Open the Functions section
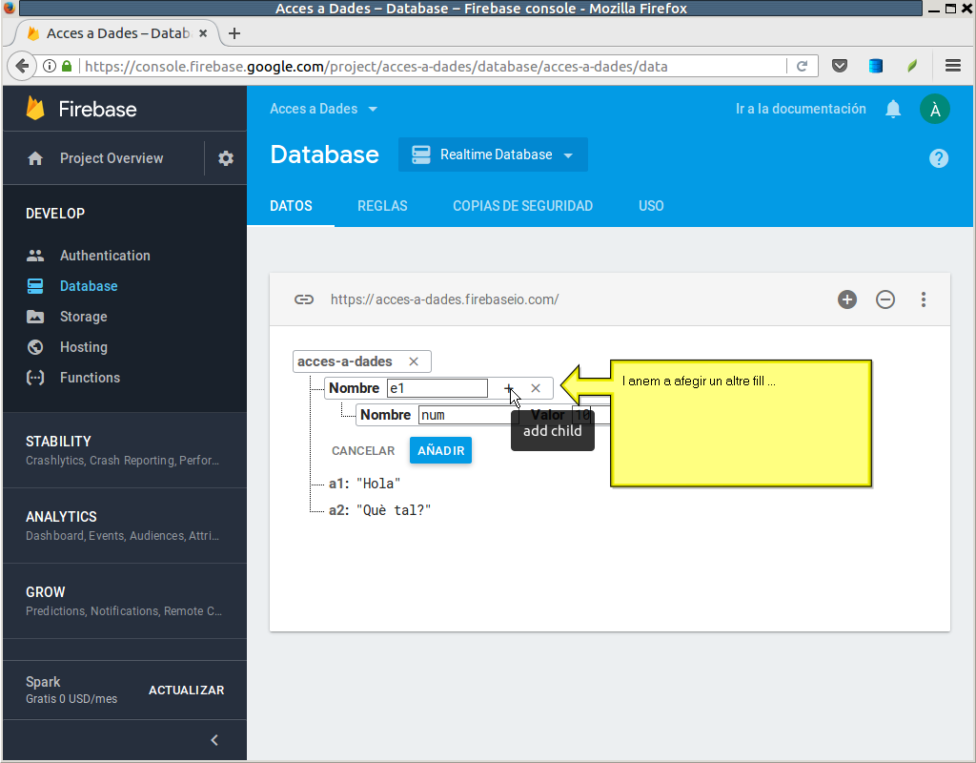Image resolution: width=976 pixels, height=763 pixels. (90, 378)
